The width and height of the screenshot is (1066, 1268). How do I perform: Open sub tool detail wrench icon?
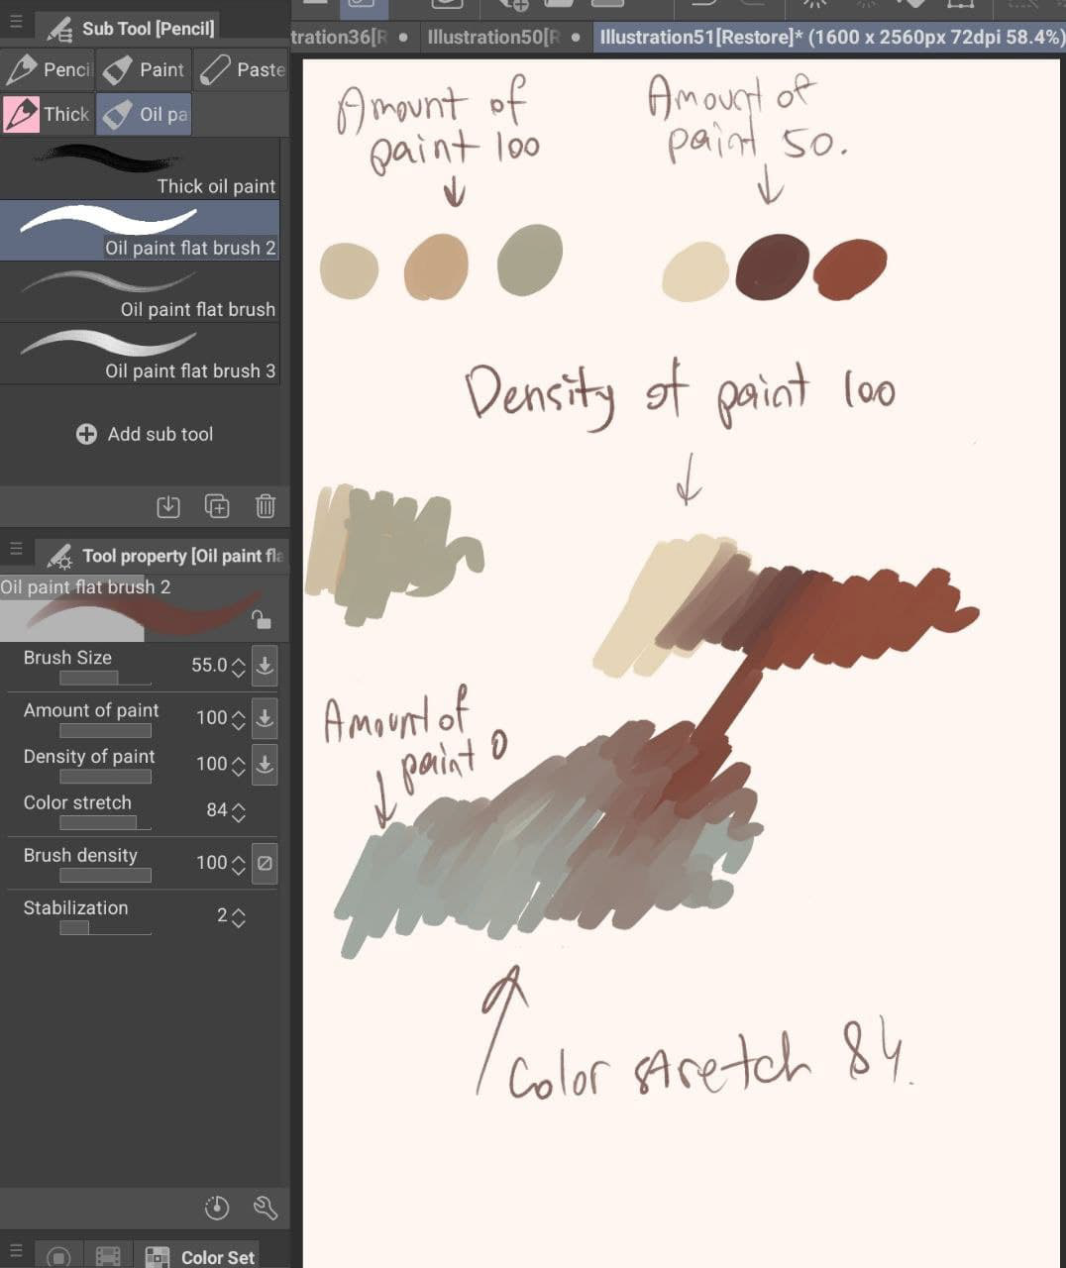click(265, 1208)
